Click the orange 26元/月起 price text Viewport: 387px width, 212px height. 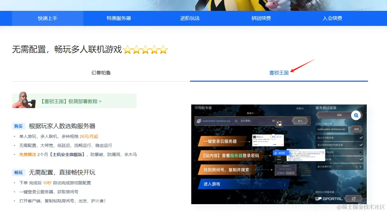point(89,136)
